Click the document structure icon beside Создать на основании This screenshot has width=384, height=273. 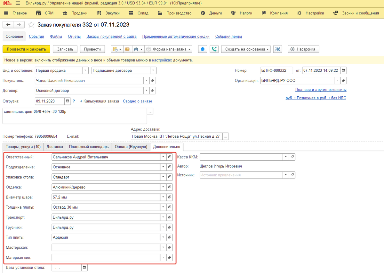[x=278, y=49]
